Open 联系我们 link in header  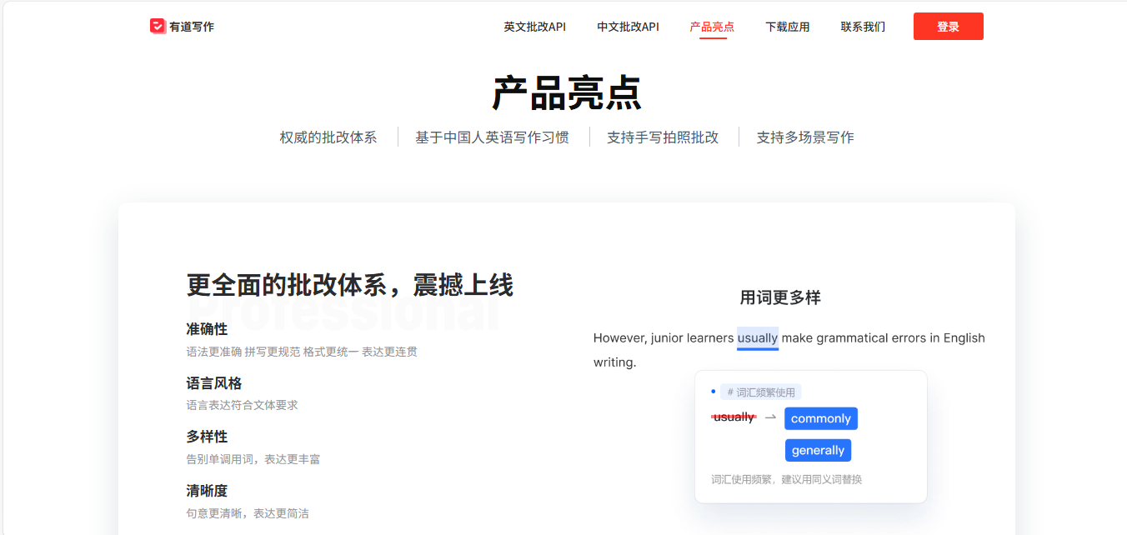[863, 27]
